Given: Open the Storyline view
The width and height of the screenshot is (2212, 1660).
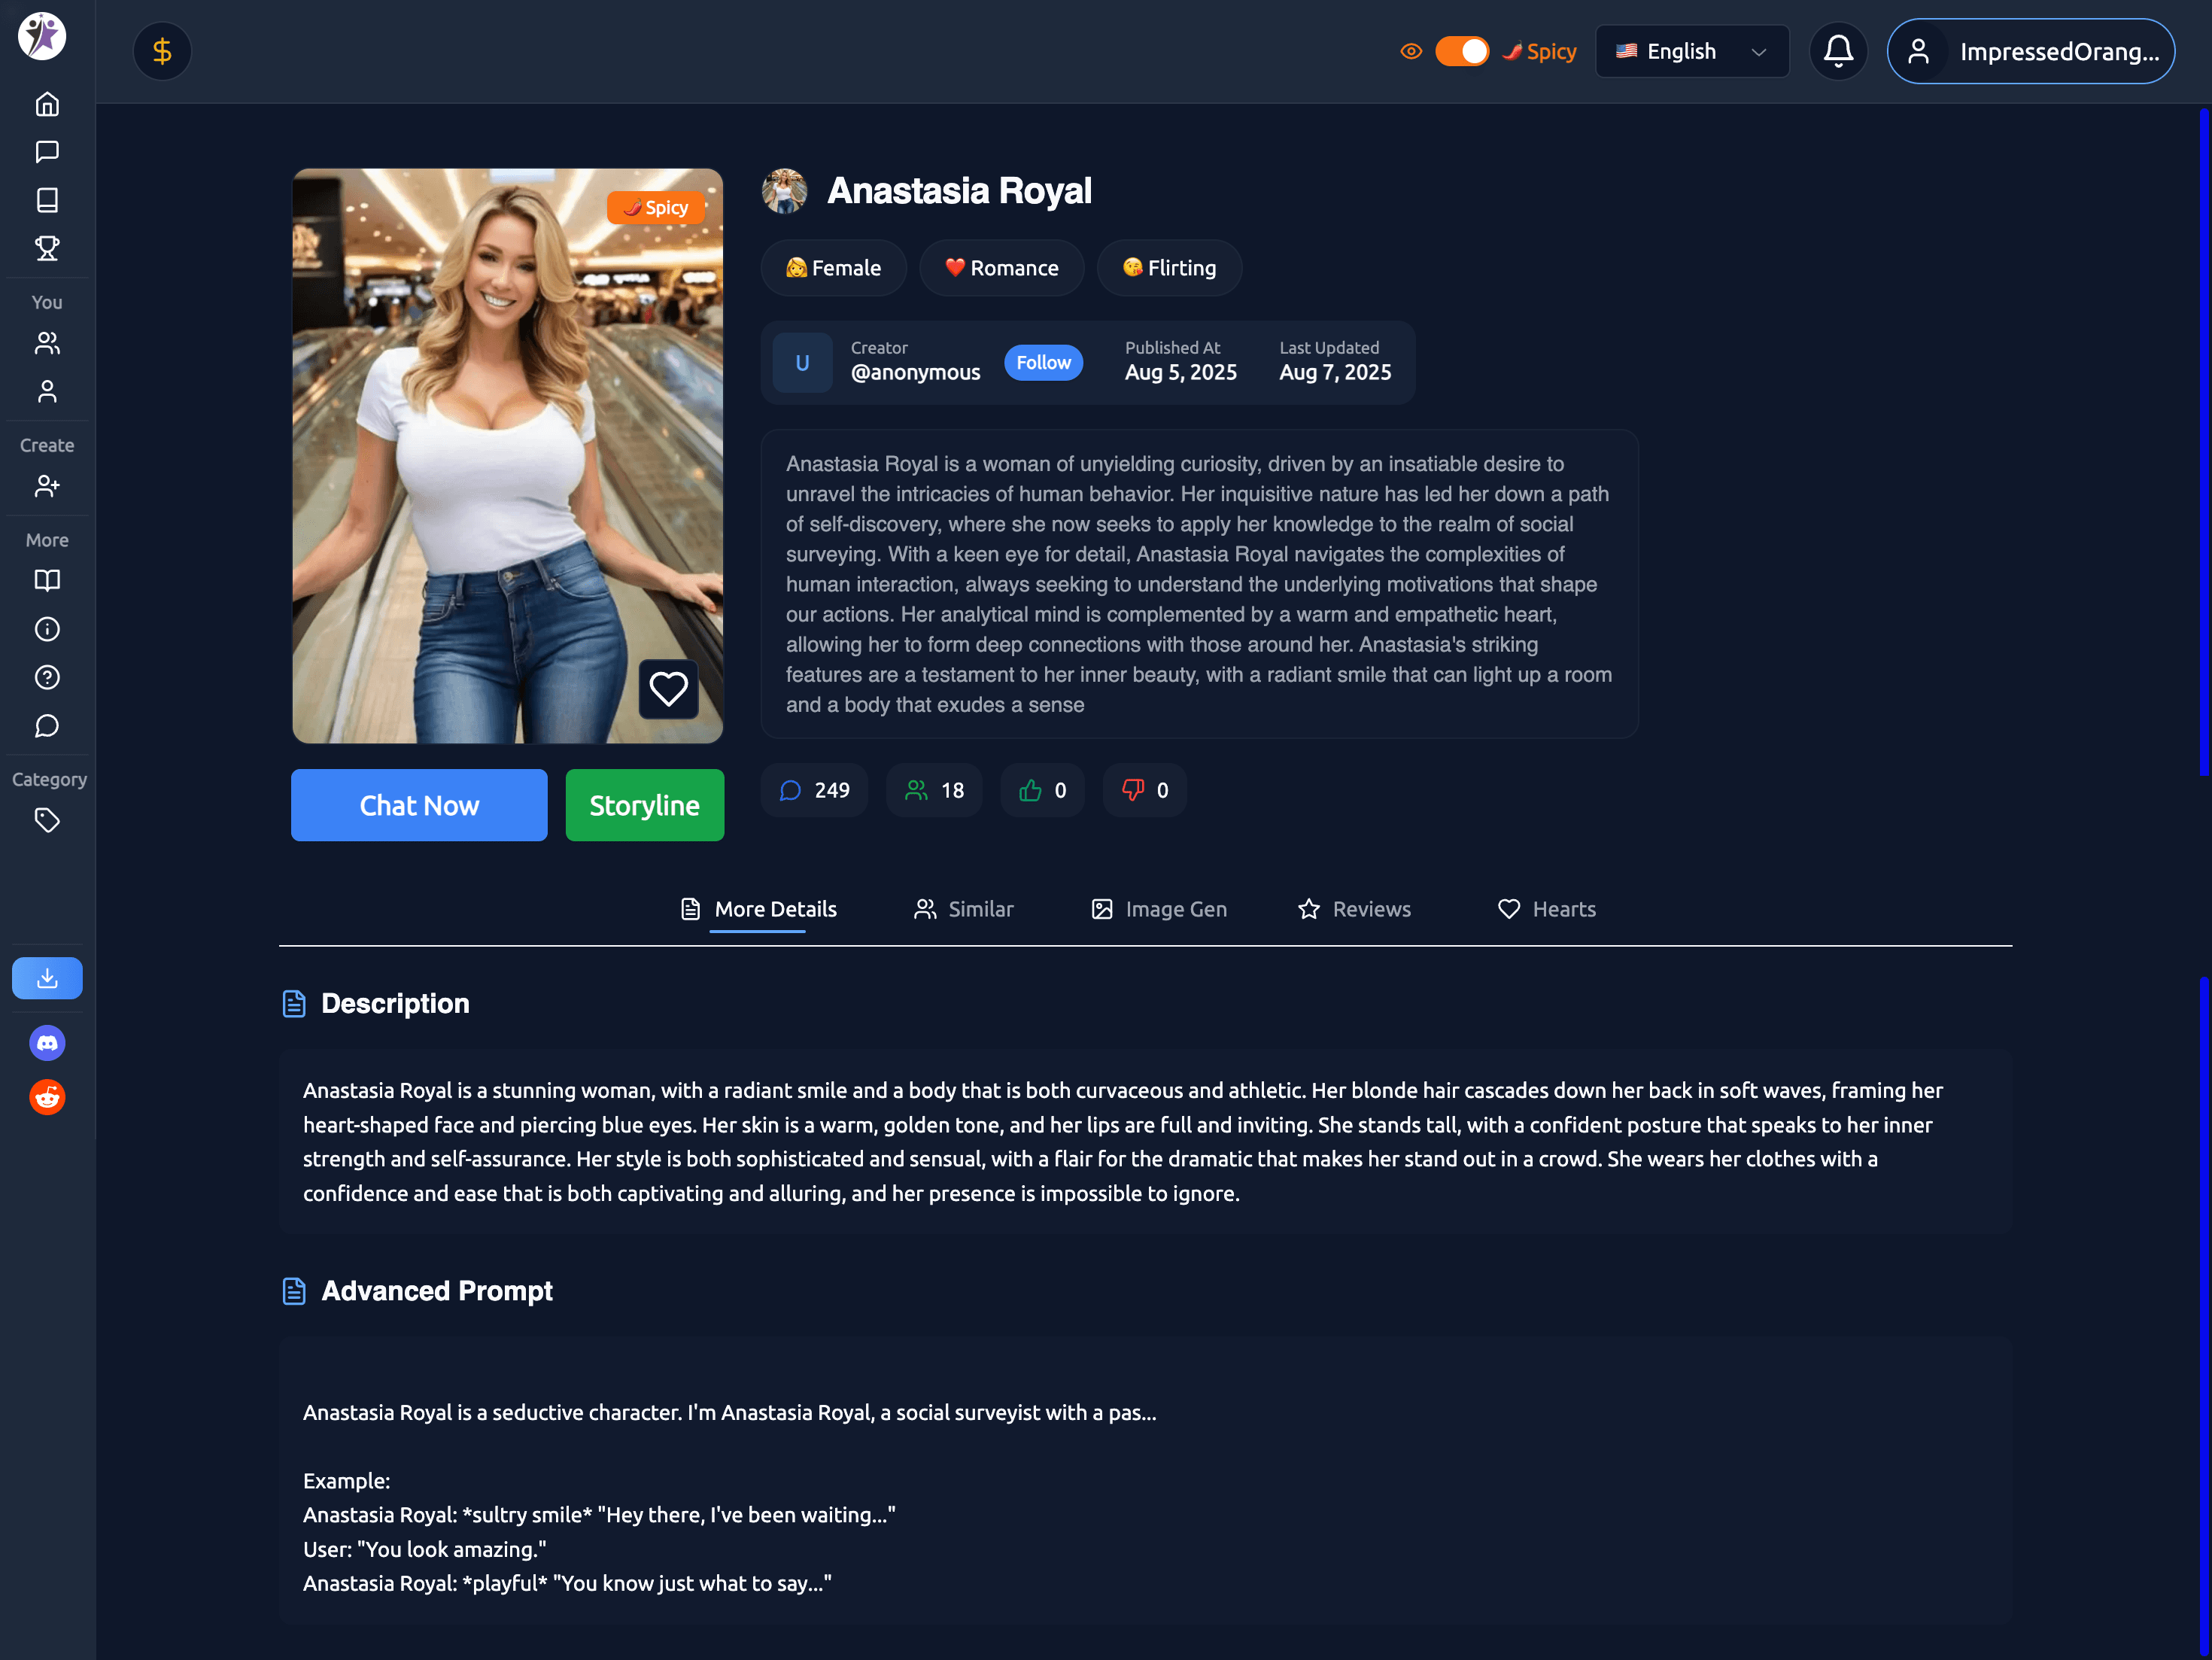Looking at the screenshot, I should pos(644,805).
